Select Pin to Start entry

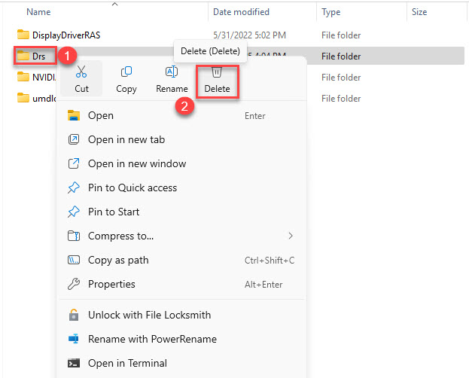pyautogui.click(x=114, y=212)
